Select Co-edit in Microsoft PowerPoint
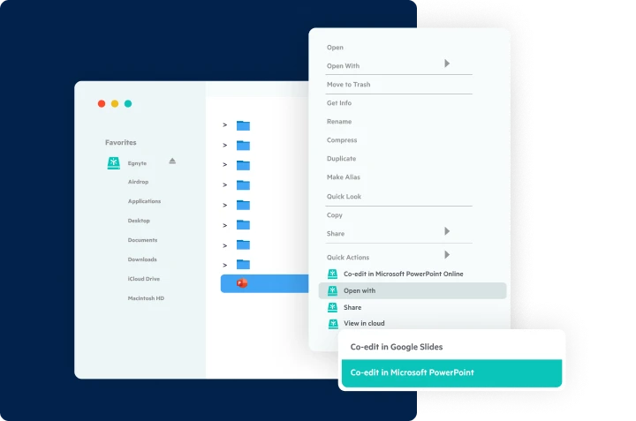Screen dimensions: 636x421 click(x=452, y=373)
